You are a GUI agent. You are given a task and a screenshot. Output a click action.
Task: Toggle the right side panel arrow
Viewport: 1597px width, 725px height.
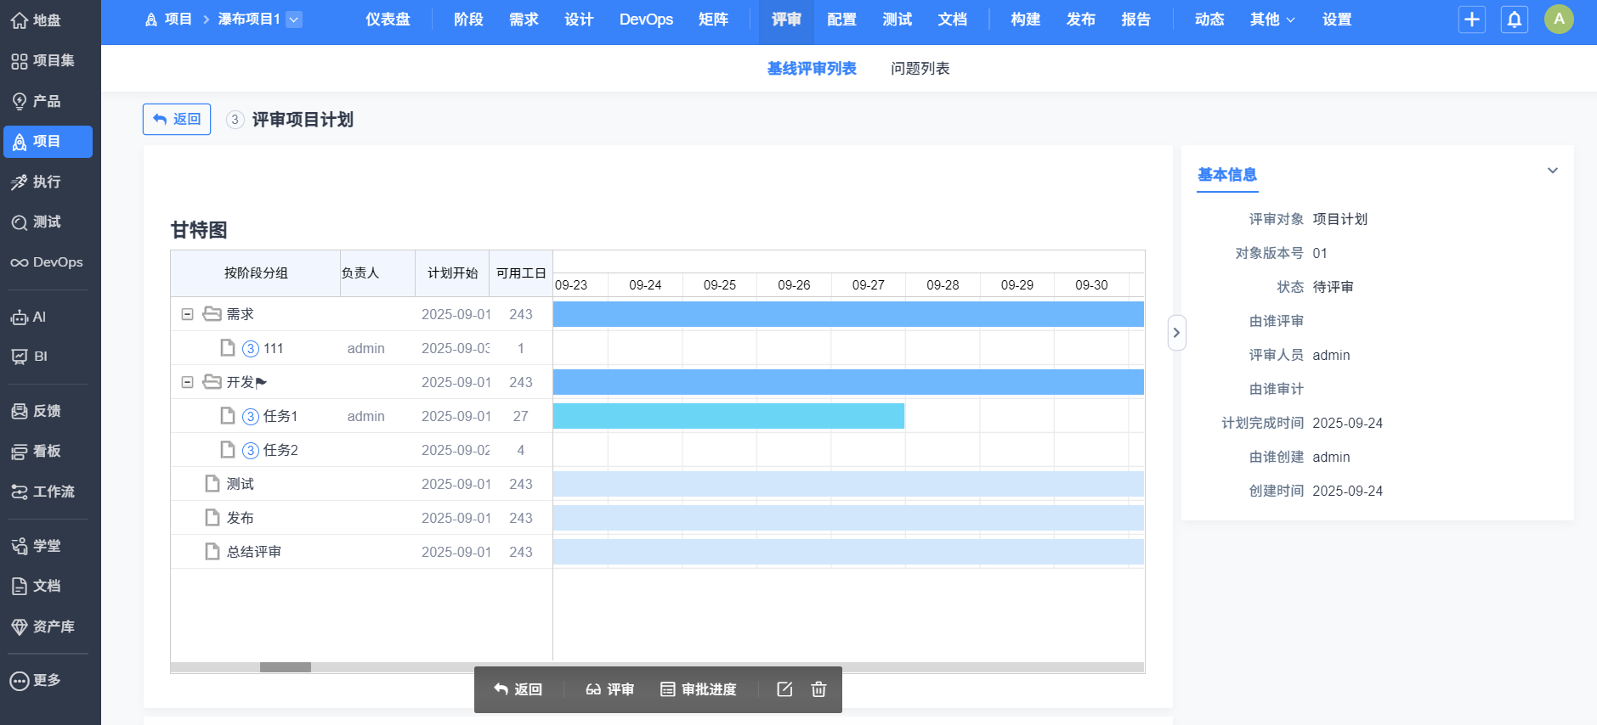point(1176,333)
